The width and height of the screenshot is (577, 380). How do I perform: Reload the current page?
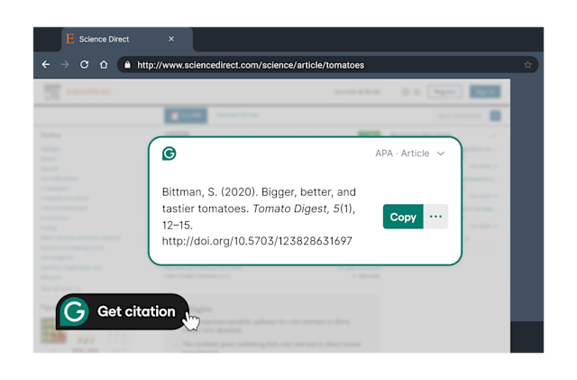click(x=84, y=65)
